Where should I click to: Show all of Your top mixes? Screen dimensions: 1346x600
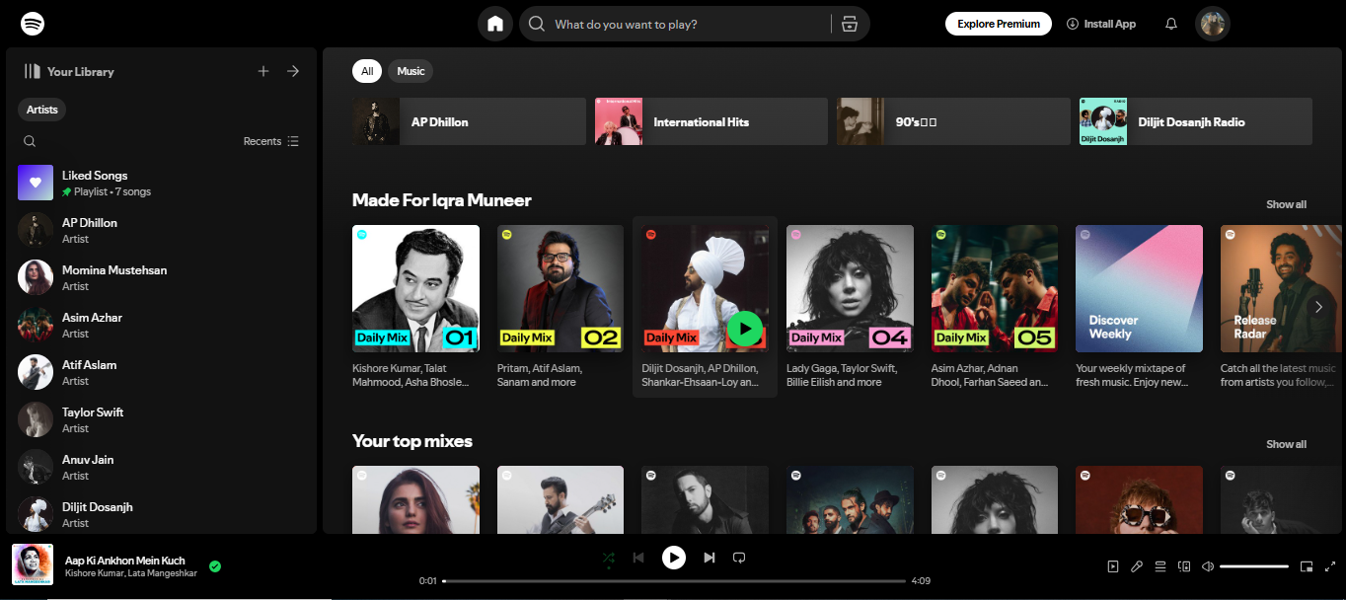(1286, 444)
